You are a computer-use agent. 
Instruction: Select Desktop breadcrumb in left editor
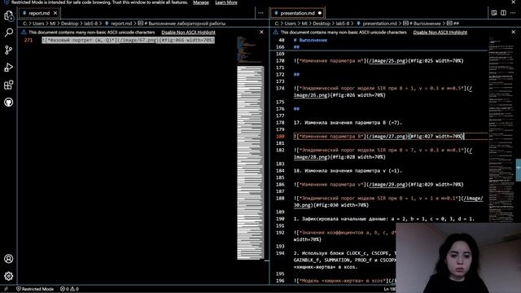tap(69, 24)
